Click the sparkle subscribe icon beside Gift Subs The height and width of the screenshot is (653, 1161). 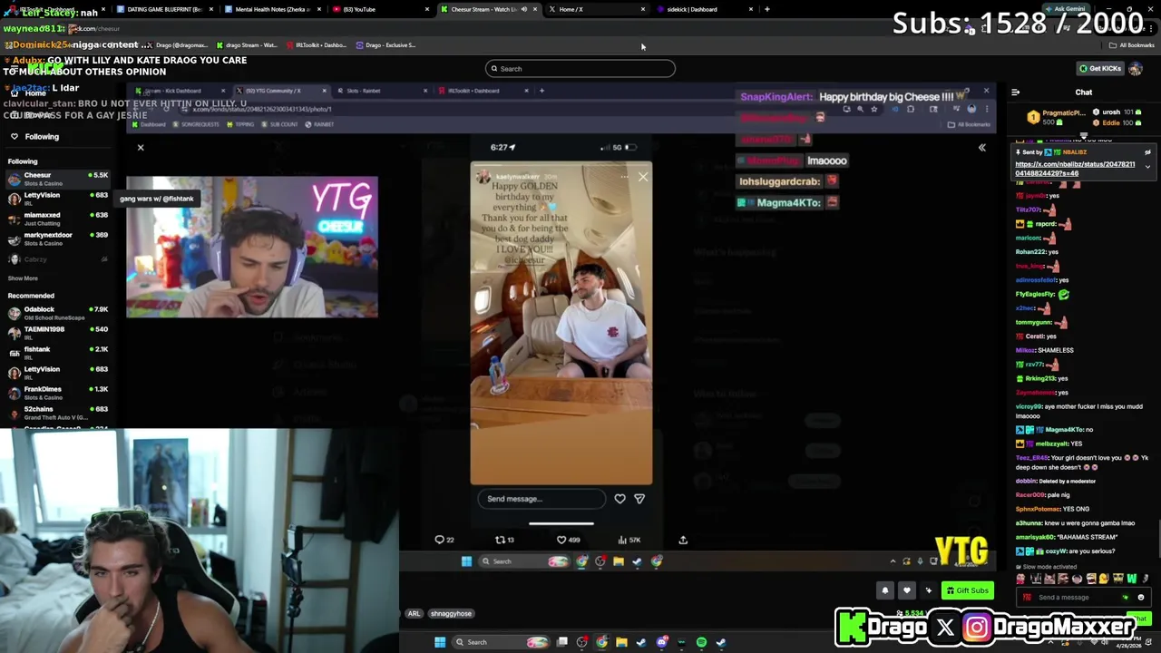[928, 590]
